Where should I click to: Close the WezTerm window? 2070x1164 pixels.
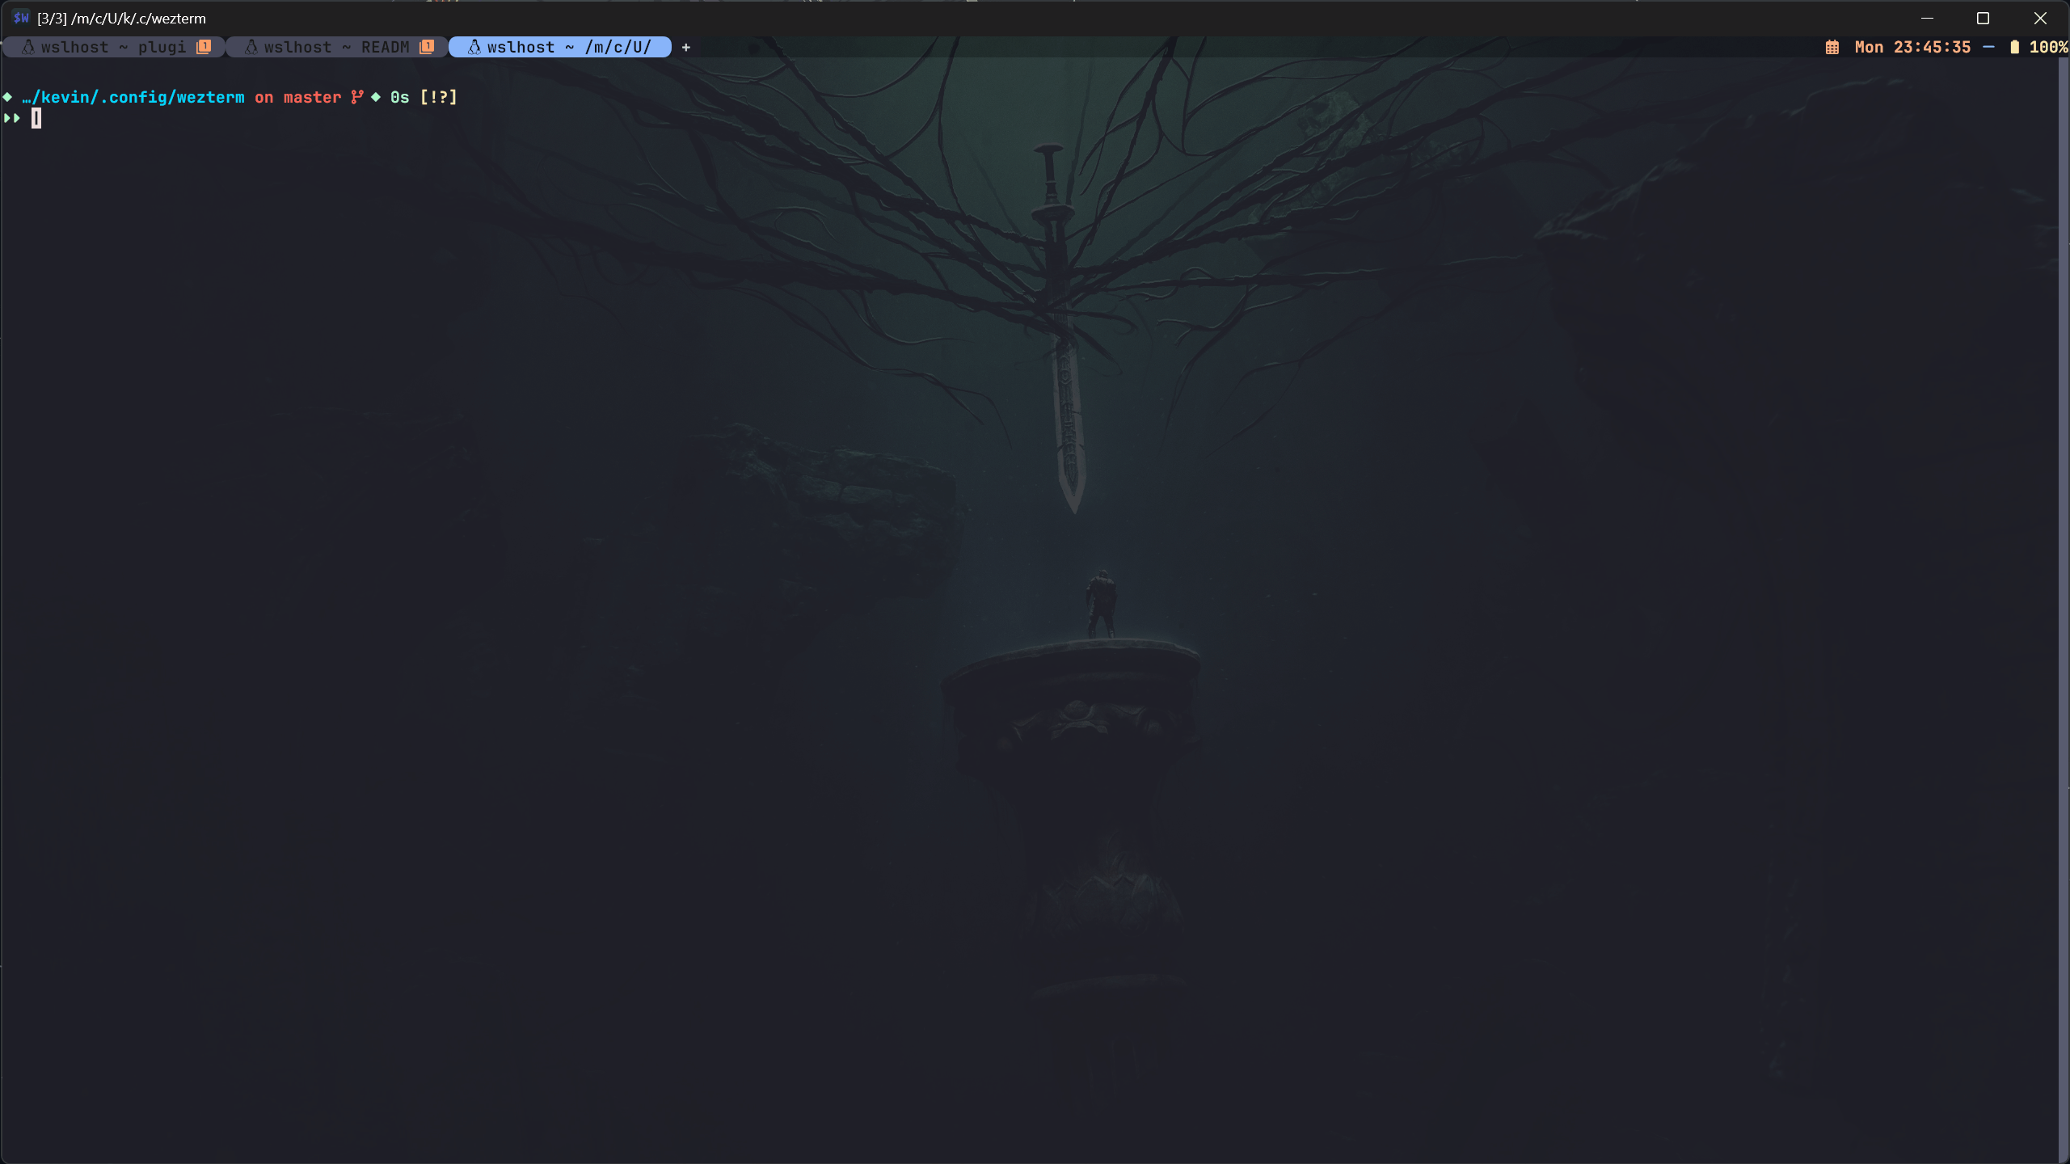tap(2040, 18)
